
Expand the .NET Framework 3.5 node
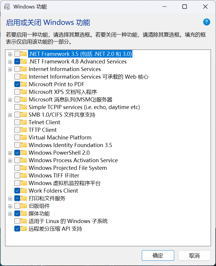point(10,54)
